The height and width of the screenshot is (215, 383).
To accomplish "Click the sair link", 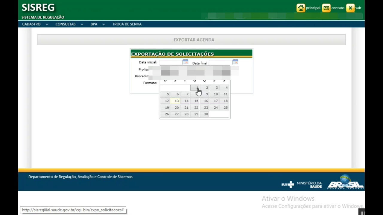I will coord(358,8).
